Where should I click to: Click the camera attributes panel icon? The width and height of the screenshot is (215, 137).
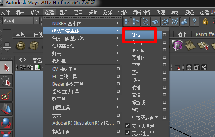(30, 67)
